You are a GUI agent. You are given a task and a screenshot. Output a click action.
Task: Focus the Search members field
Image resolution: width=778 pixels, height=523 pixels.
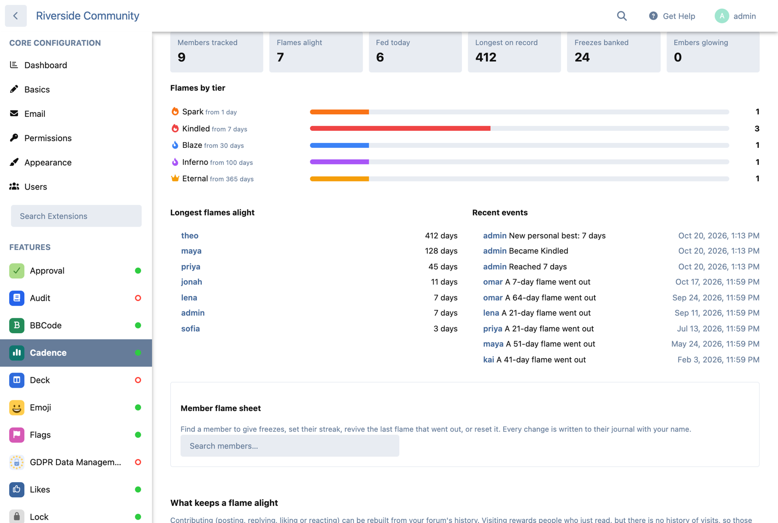[290, 446]
